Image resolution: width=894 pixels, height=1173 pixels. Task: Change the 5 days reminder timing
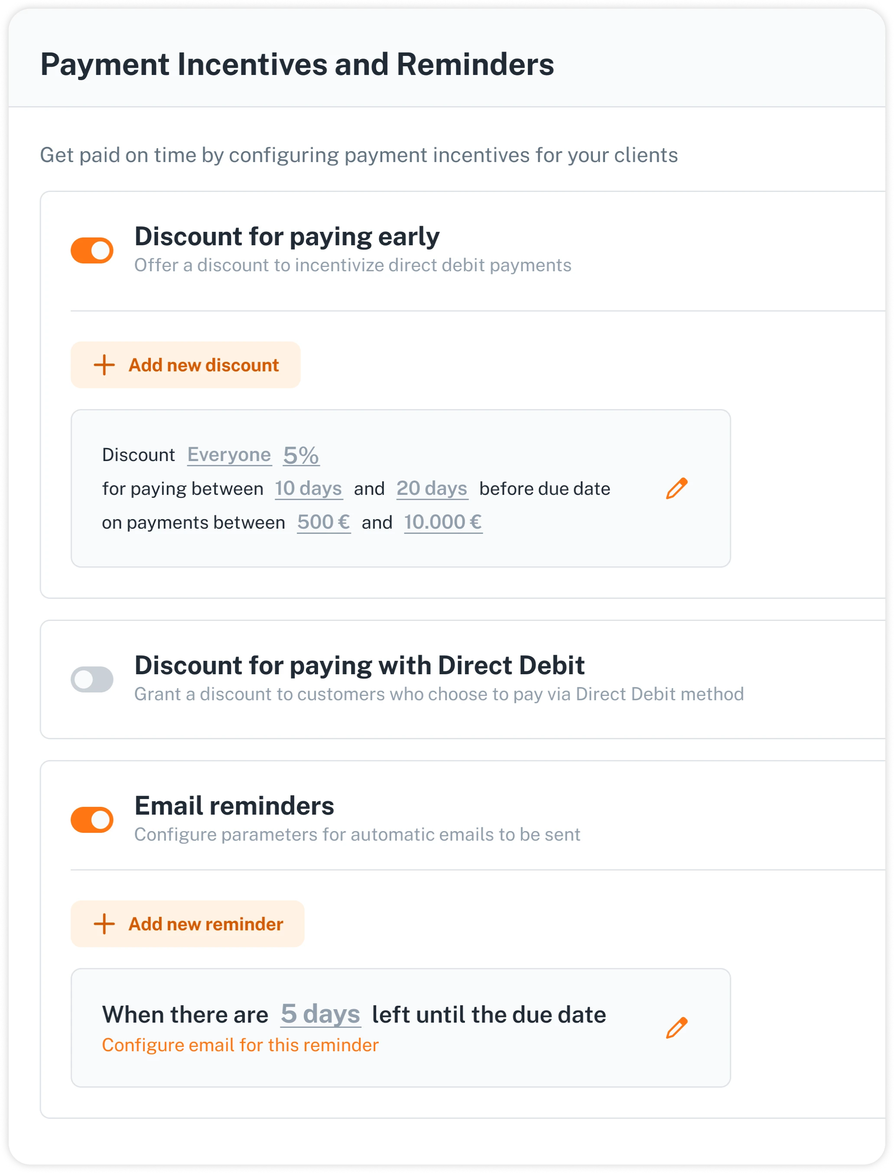[x=321, y=1014]
